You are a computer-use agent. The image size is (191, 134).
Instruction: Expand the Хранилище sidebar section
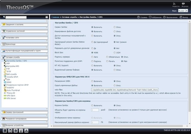pyautogui.click(x=24, y=44)
